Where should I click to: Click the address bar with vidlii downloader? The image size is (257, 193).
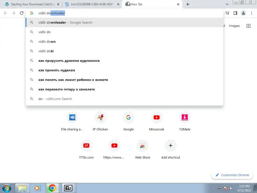(x=124, y=13)
